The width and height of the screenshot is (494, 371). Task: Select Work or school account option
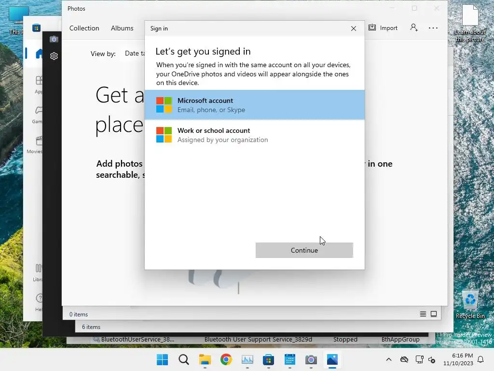(255, 135)
